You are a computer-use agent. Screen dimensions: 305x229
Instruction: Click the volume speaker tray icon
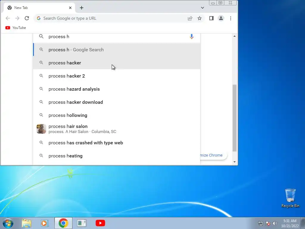pos(275,223)
